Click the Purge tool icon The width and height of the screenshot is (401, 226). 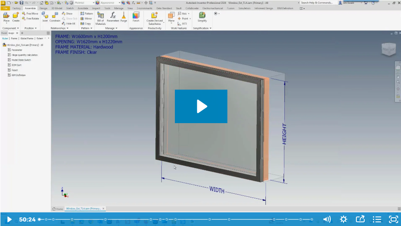coord(124,16)
